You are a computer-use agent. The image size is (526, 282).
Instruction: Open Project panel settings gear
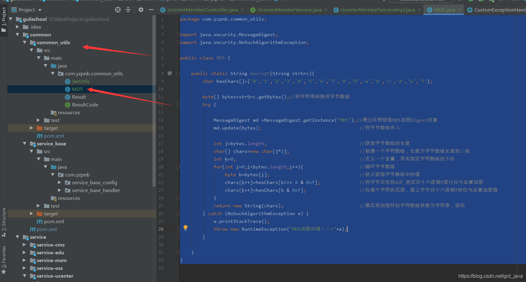coord(141,10)
